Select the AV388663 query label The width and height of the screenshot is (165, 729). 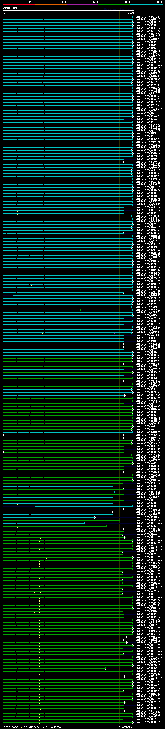click(10, 9)
